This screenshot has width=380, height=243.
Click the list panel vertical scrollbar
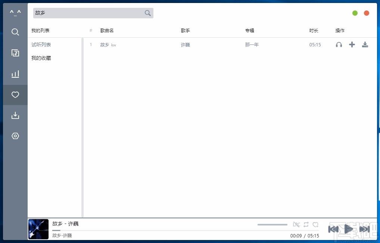point(82,127)
